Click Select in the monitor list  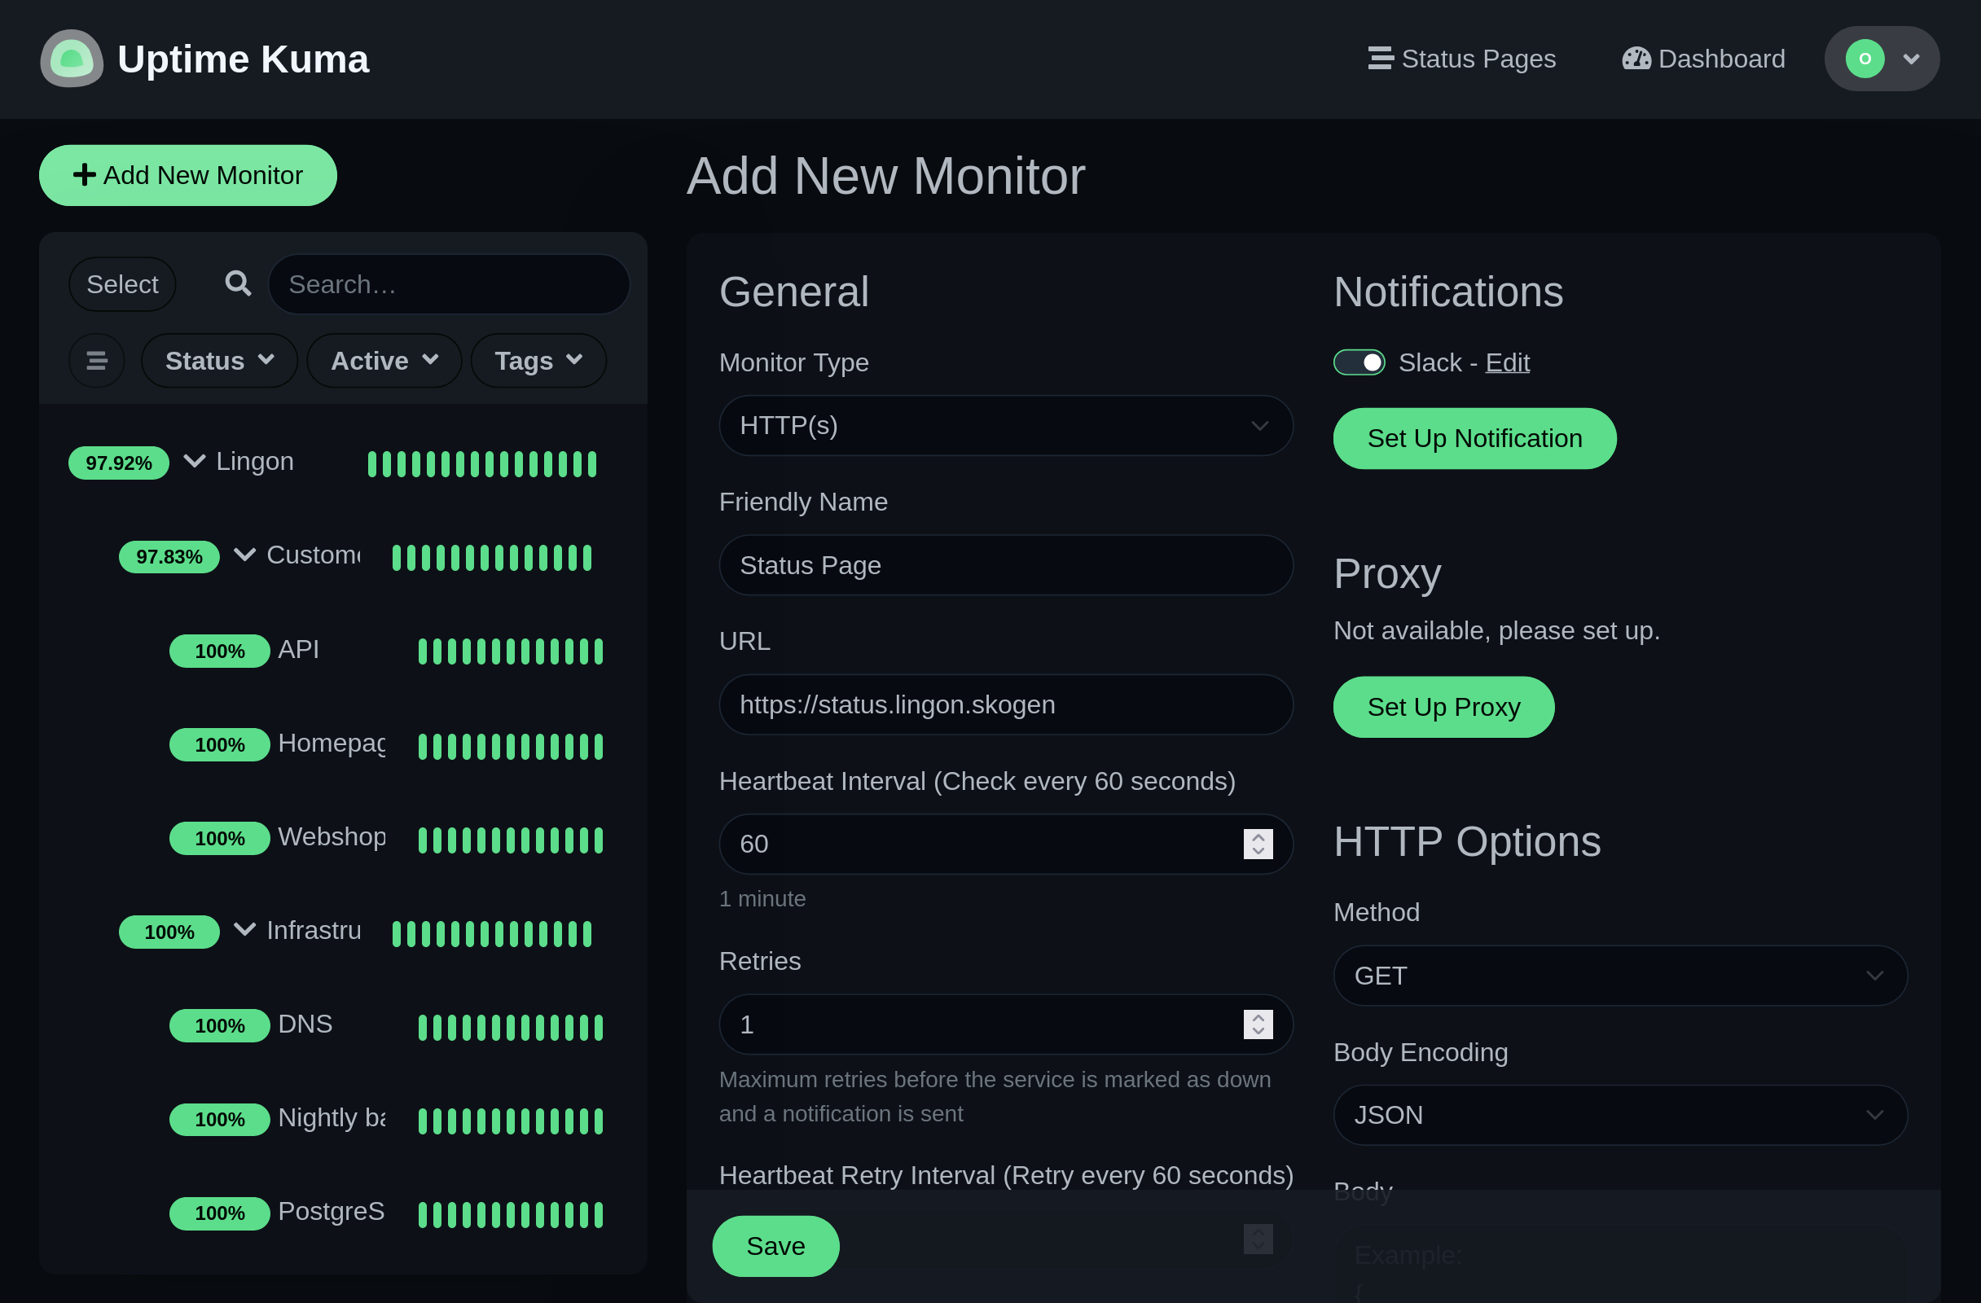[x=122, y=283]
